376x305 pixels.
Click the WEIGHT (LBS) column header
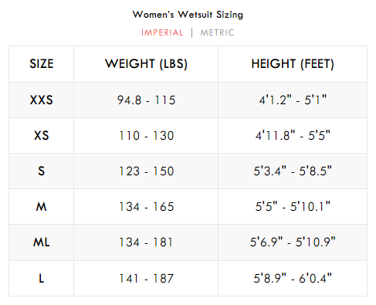[x=146, y=64]
